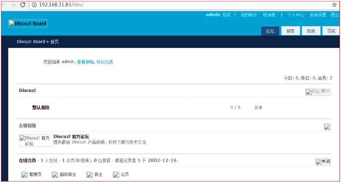Screen dimensions: 341x182
Task: Open 个人中心 in the top bar
Action: [x=296, y=15]
